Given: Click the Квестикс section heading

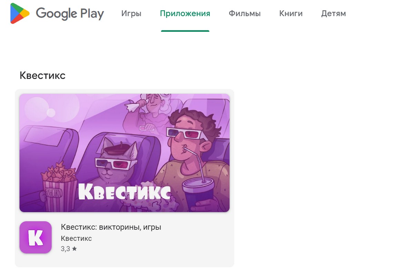Looking at the screenshot, I should pos(42,75).
